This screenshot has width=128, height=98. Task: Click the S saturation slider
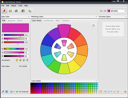tap(14, 53)
